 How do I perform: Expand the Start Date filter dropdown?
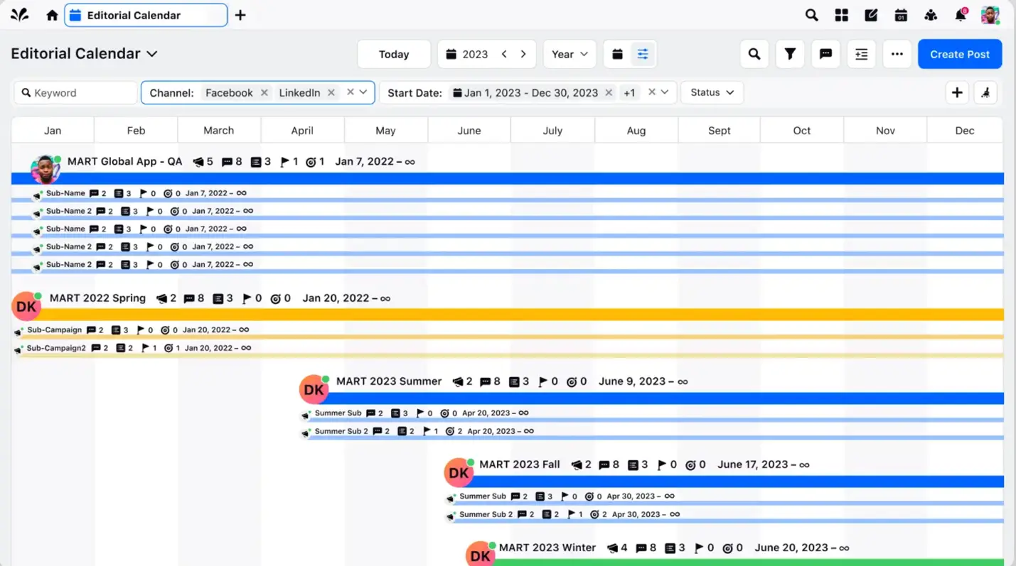665,92
